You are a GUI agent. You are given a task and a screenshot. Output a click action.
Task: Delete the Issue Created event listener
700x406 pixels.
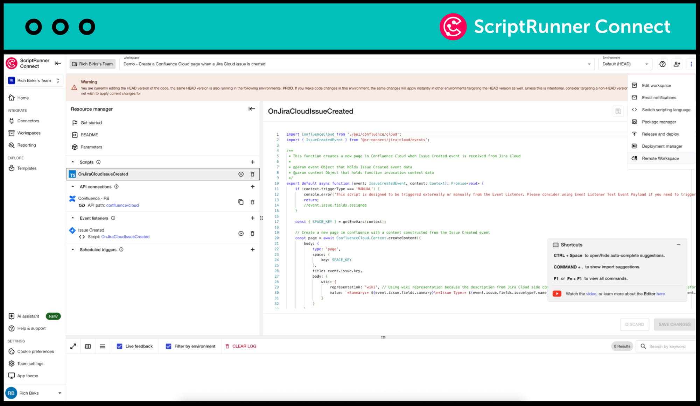click(252, 233)
